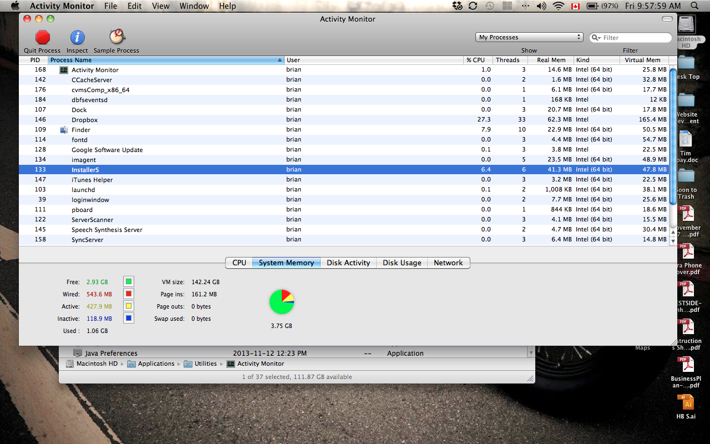The image size is (710, 444).
Task: Click the menu bar clock Fri 9:57:59 AM
Action: tap(652, 6)
